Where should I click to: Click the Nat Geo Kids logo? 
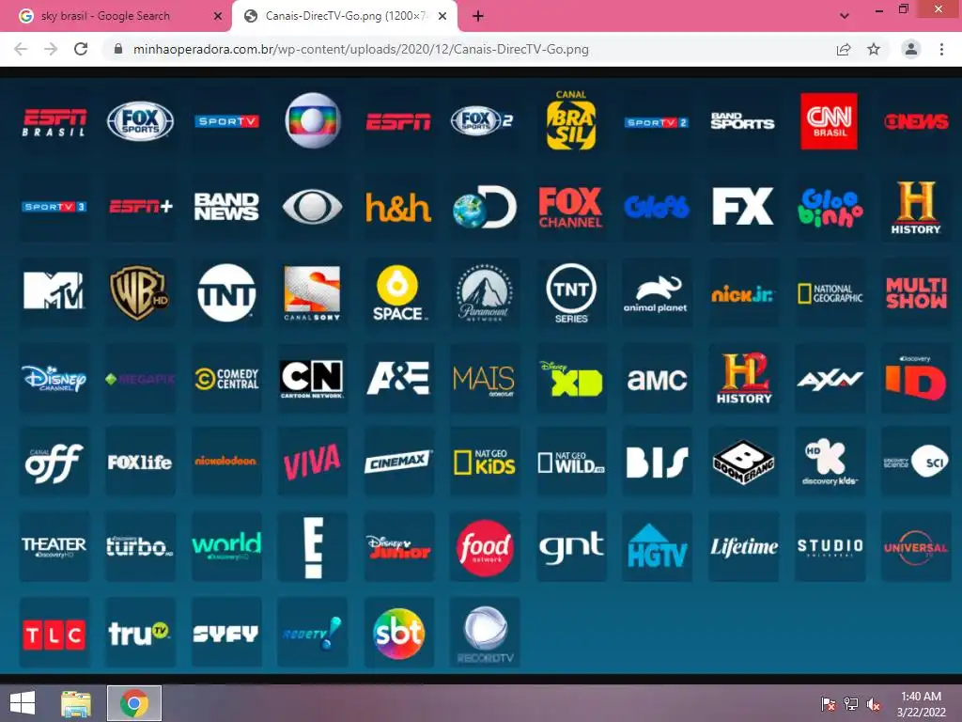(485, 463)
